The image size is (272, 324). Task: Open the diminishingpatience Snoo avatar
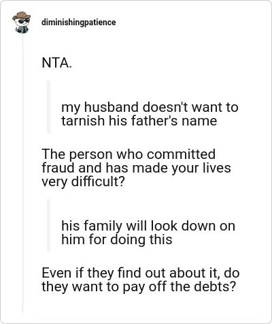[21, 23]
